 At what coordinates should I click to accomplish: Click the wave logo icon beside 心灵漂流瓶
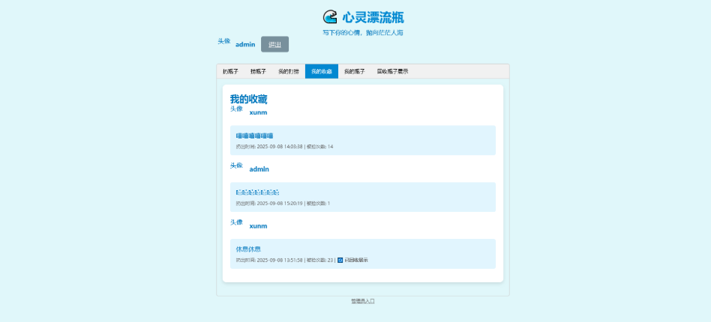[330, 16]
